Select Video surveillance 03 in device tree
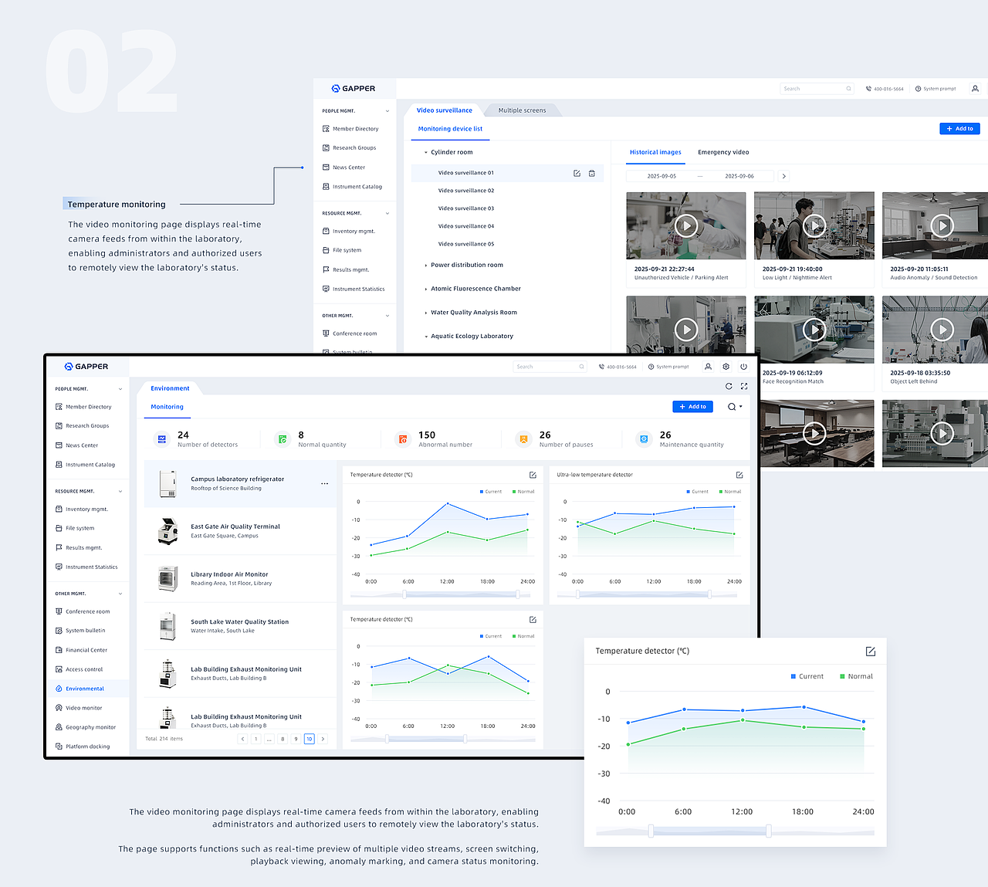The image size is (988, 887). [x=466, y=208]
